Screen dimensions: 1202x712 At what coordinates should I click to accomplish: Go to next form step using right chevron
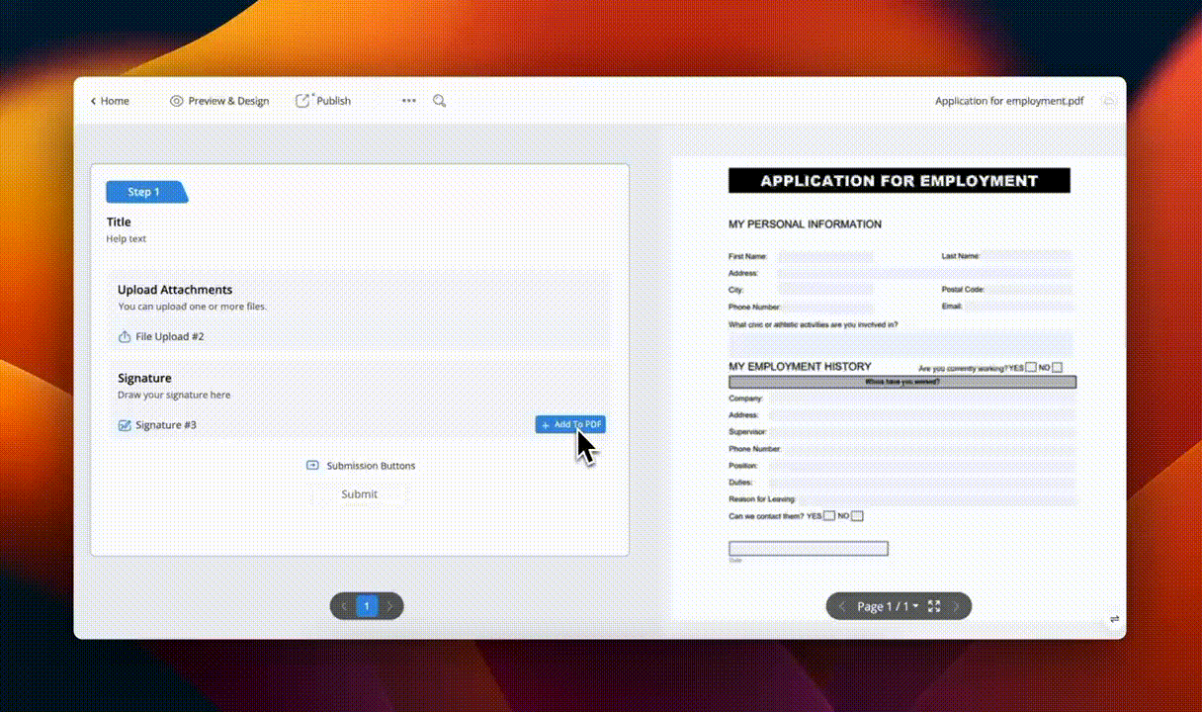(390, 606)
